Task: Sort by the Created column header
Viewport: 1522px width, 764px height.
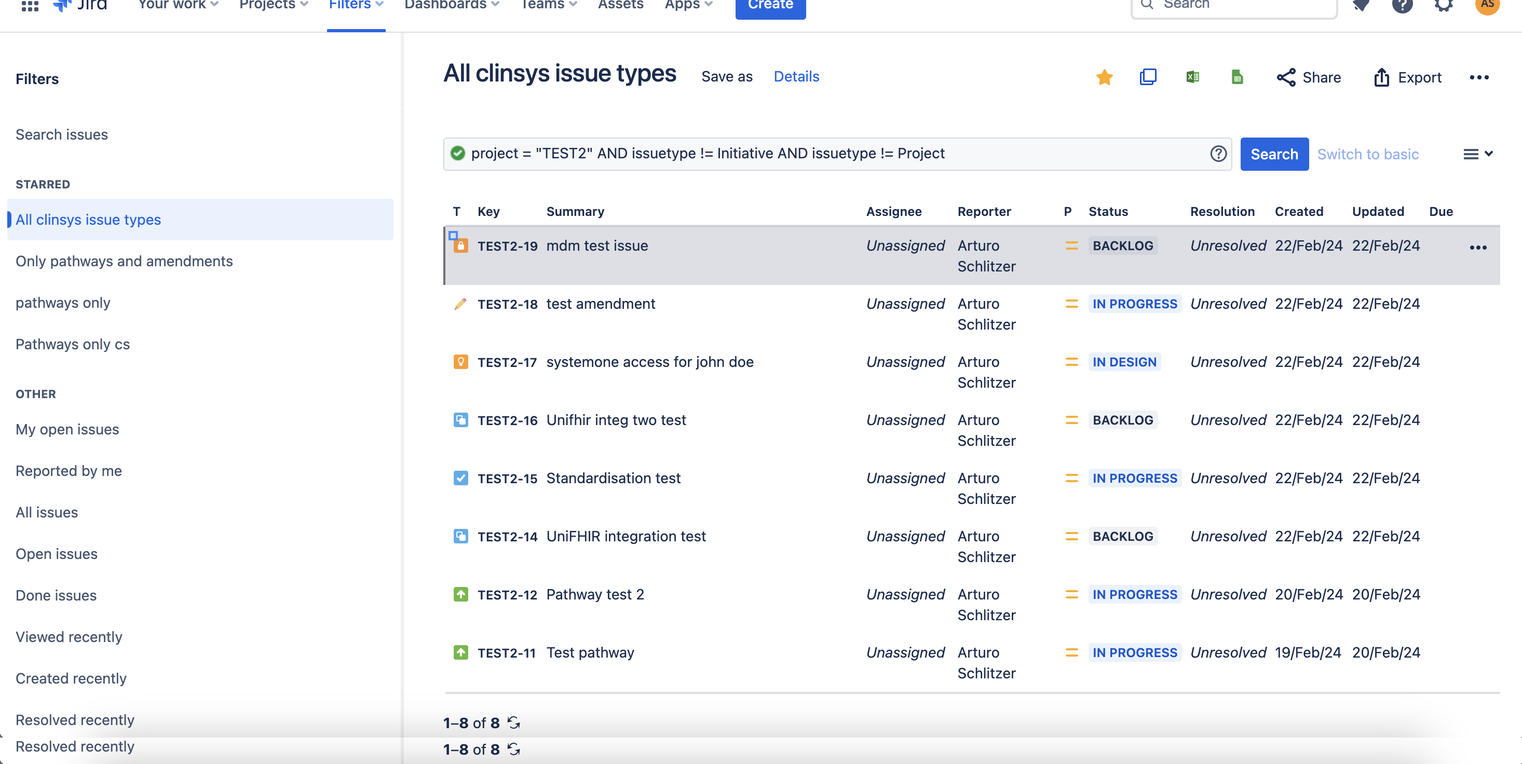Action: pyautogui.click(x=1298, y=212)
